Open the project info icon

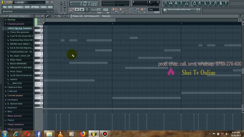click(221, 3)
